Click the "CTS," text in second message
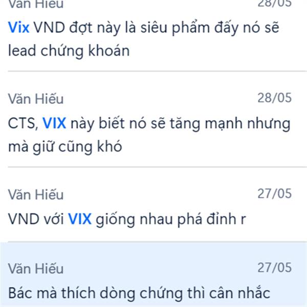The image size is (307, 307). pyautogui.click(x=23, y=123)
